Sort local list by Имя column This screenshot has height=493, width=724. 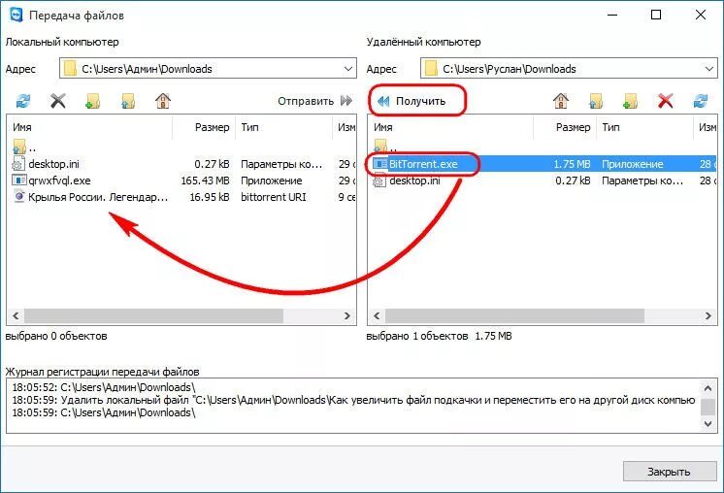[x=89, y=127]
